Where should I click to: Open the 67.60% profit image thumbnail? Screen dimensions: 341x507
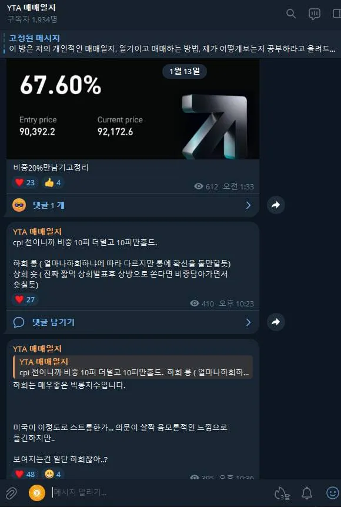point(133,109)
